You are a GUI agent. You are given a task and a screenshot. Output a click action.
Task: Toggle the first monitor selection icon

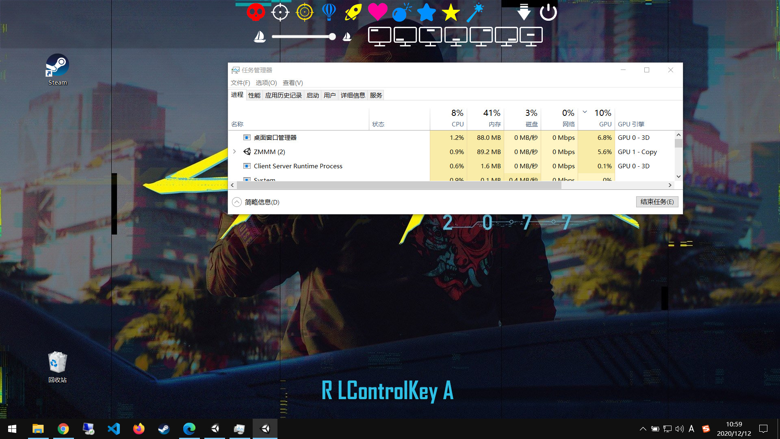(x=380, y=36)
